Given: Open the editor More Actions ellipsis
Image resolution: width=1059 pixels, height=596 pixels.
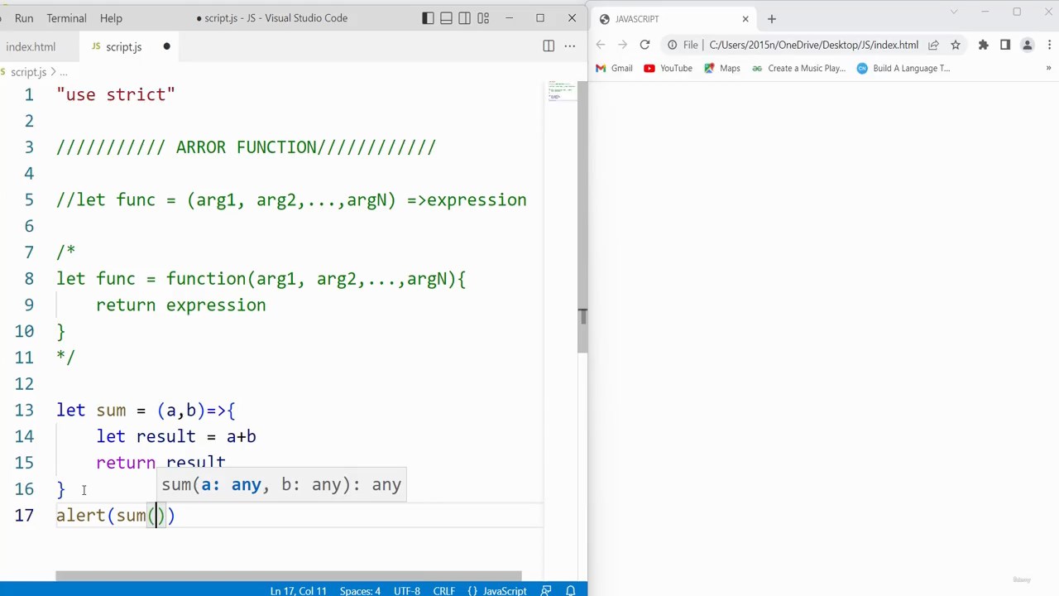Looking at the screenshot, I should click(x=569, y=46).
